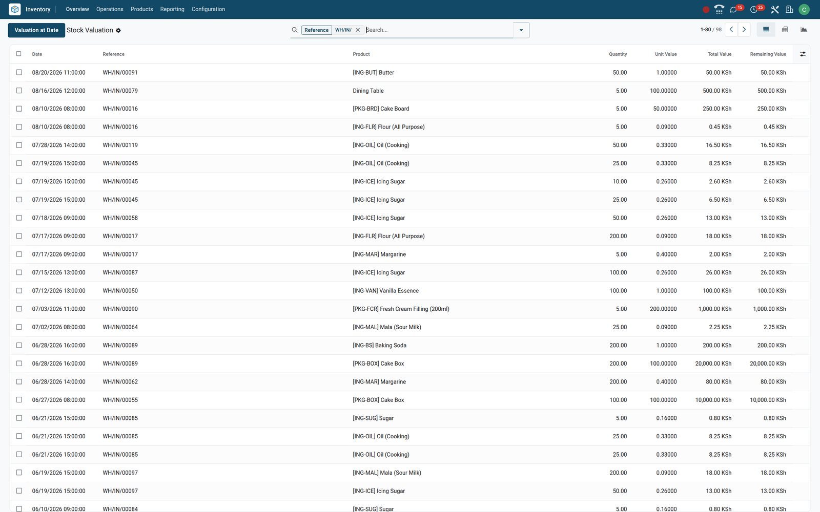This screenshot has height=512, width=820.
Task: Sort by the Product column header
Action: [361, 54]
